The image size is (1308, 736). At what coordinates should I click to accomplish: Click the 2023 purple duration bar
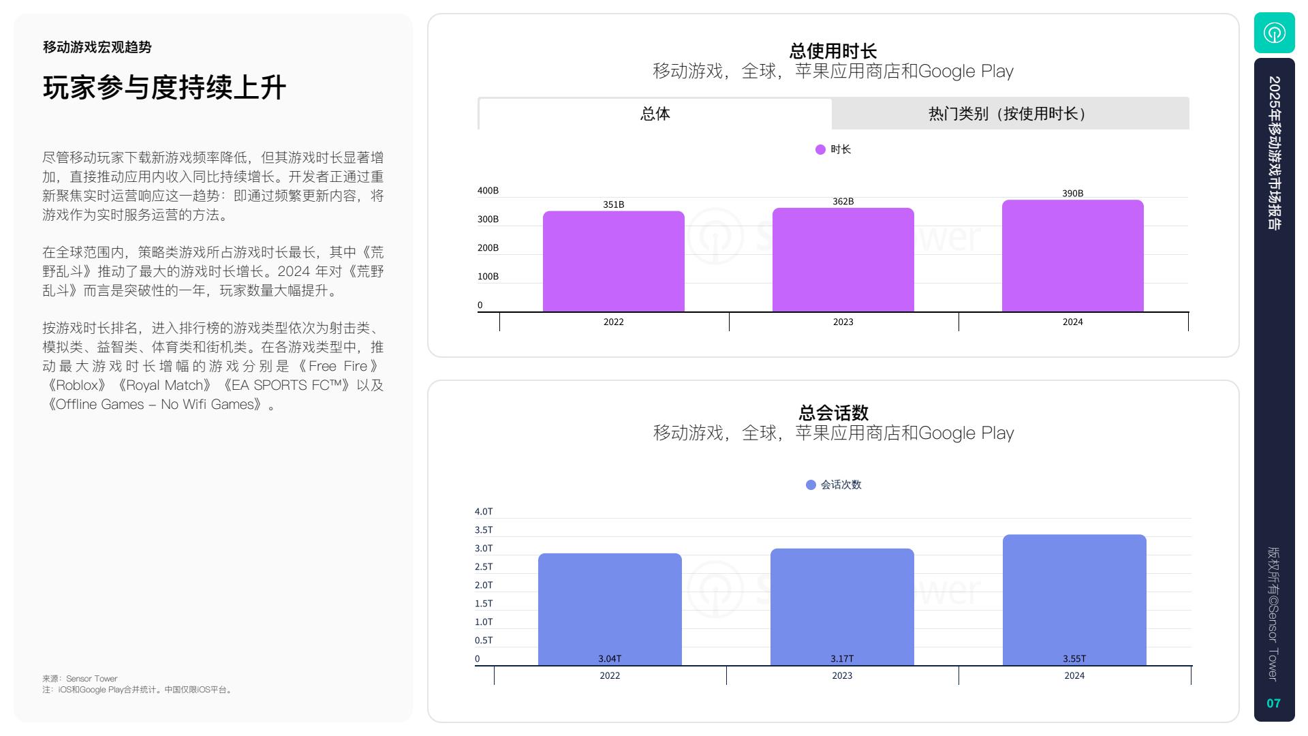coord(843,260)
